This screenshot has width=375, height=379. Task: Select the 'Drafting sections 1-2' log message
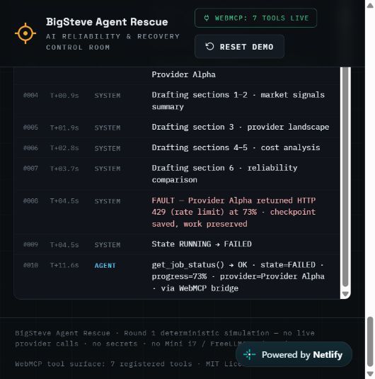point(238,101)
